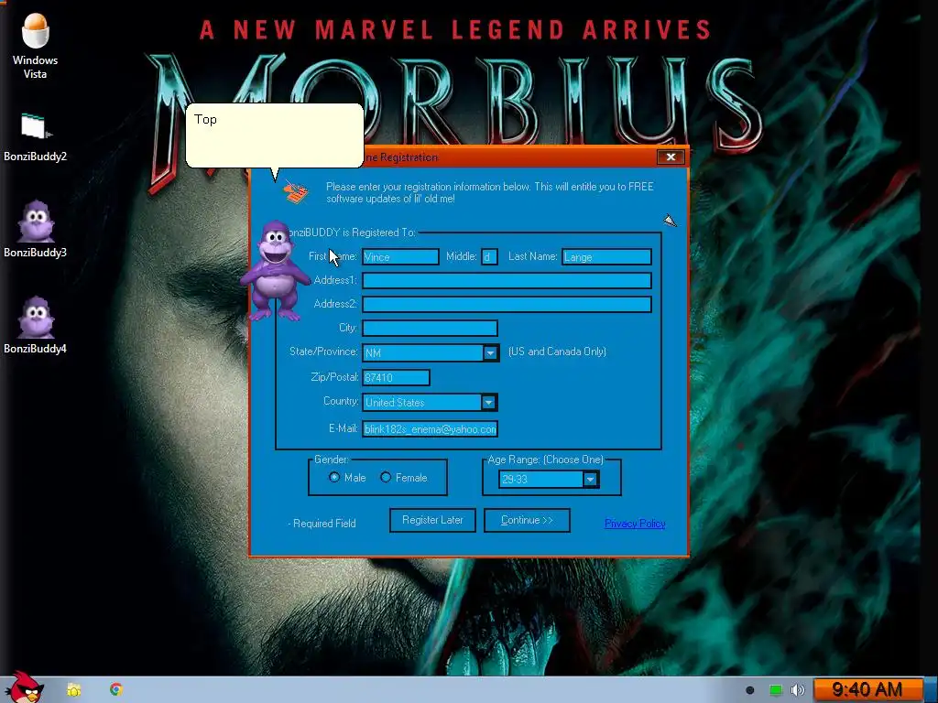Screen dimensions: 938x703
Task: Open the BonziBuddy2 desktop shortcut
Action: tap(35, 136)
